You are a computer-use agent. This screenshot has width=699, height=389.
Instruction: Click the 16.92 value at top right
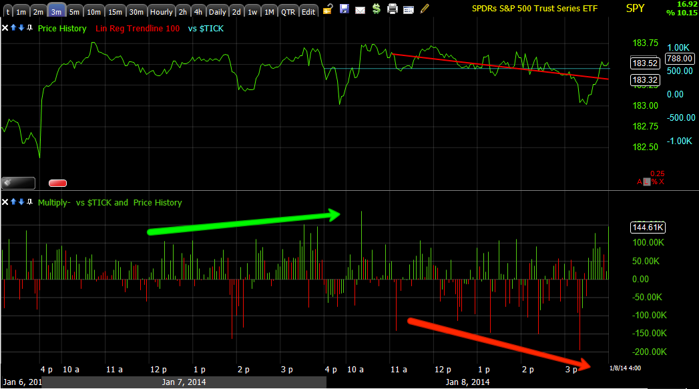tap(686, 4)
